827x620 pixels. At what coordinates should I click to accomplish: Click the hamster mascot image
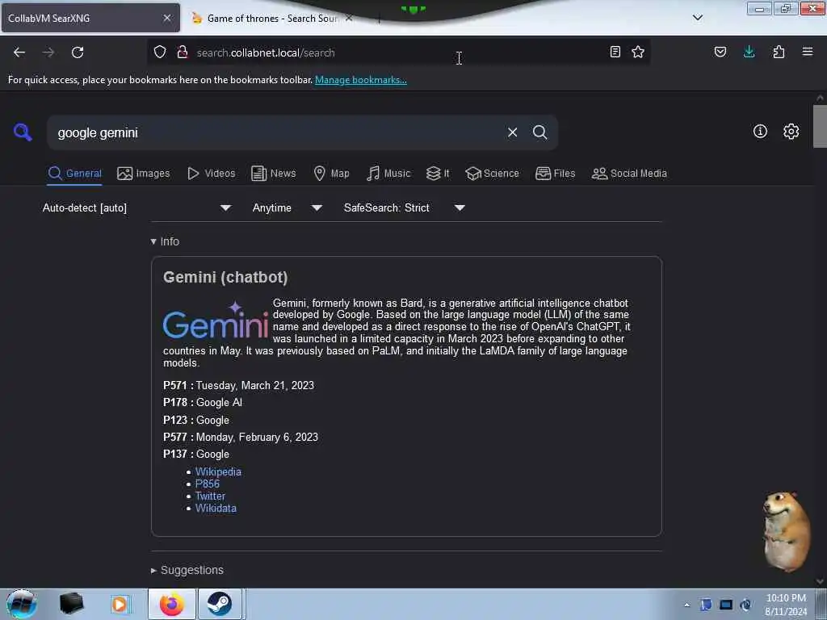coord(787,531)
